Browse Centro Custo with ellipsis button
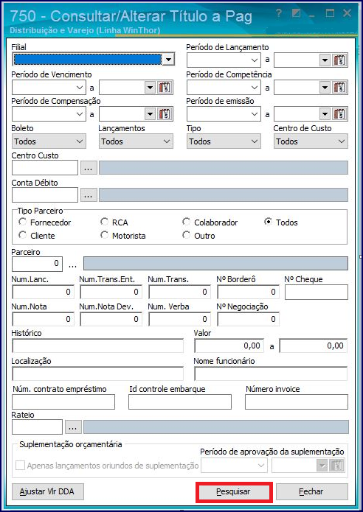The height and width of the screenshot is (512, 363). [x=89, y=168]
